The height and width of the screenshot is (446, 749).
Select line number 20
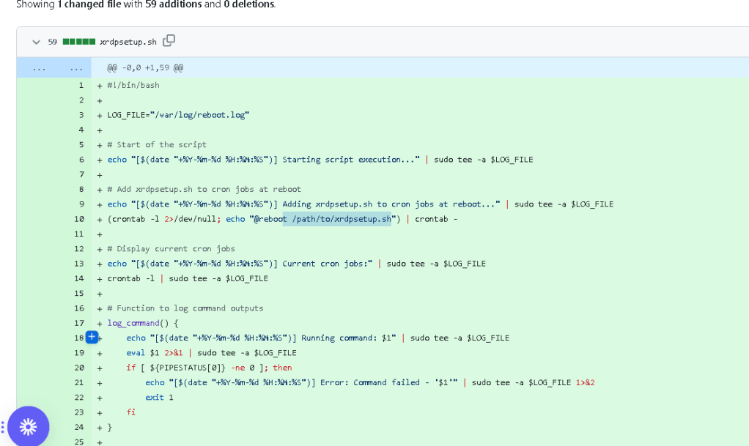(79, 368)
